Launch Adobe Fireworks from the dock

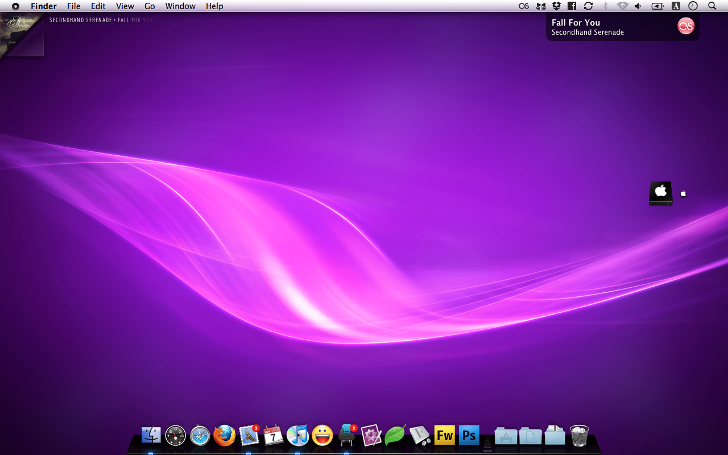click(444, 436)
